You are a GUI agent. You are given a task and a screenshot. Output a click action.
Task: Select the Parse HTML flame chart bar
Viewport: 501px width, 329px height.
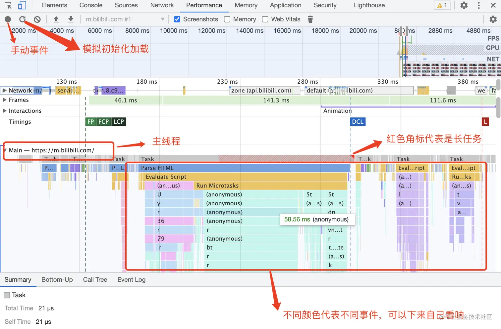click(244, 168)
